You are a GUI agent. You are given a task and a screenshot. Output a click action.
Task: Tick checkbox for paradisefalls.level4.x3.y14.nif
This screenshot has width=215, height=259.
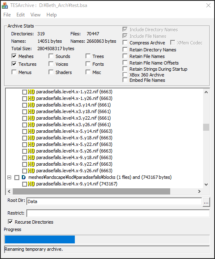(x=24, y=105)
